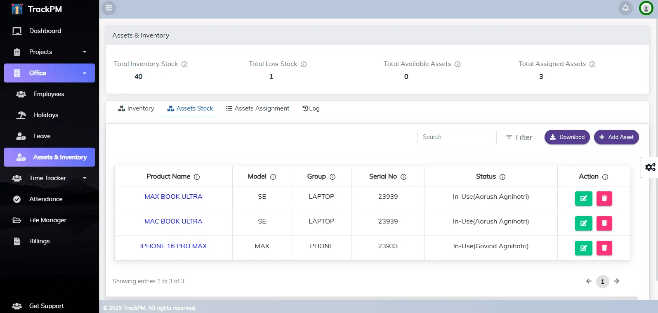This screenshot has width=658, height=313.
Task: Click info icon beside Total Low Stock
Action: tap(304, 64)
